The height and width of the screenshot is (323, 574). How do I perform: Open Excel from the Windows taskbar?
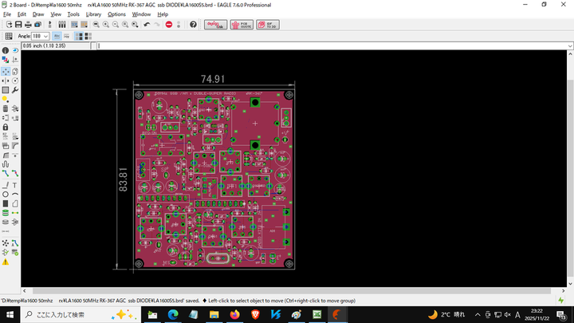pyautogui.click(x=316, y=315)
